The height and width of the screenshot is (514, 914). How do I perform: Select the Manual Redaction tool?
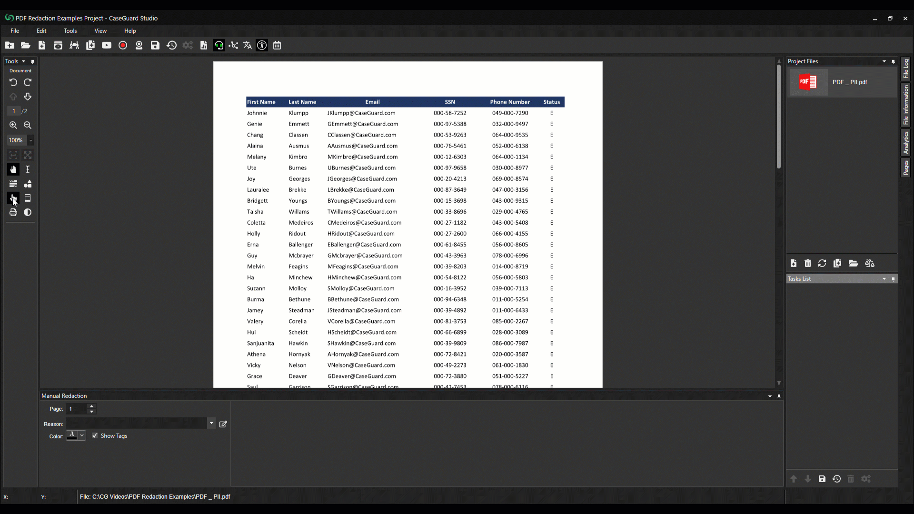13,198
